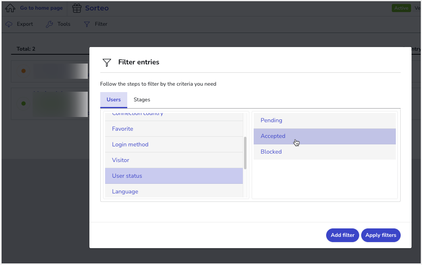Click the Add filter button
The image size is (422, 265).
(x=342, y=235)
